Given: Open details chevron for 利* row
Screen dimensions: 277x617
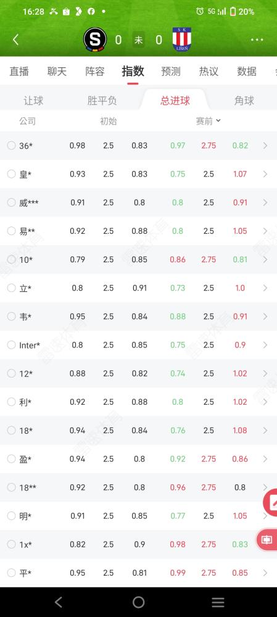Looking at the screenshot, I should coord(265,402).
